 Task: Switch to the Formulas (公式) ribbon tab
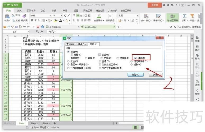pyautogui.click(x=43, y=11)
